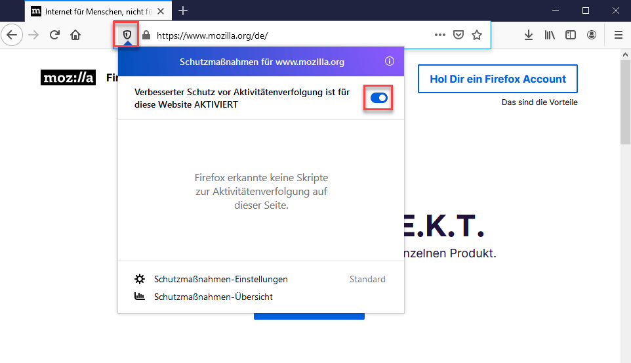Go to the Firefox home page
Viewport: 631px width, 363px height.
75,35
